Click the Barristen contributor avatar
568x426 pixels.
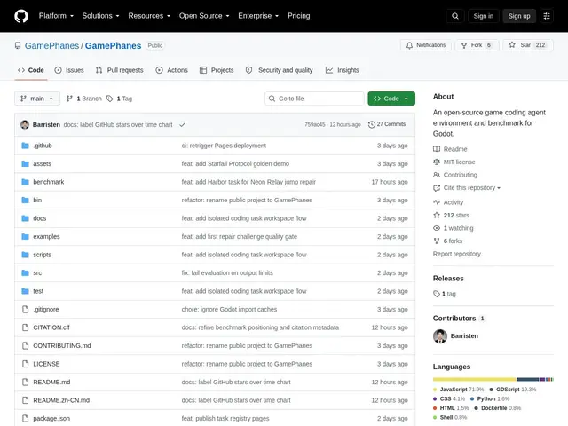click(440, 336)
